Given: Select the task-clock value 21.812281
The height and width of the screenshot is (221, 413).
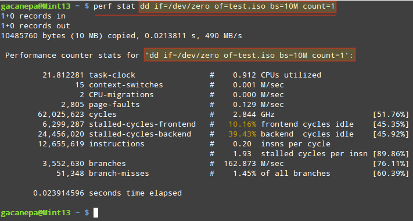Looking at the screenshot, I should [63, 75].
